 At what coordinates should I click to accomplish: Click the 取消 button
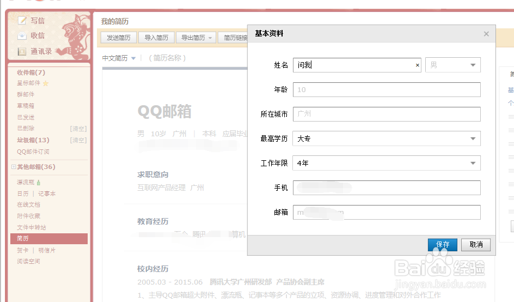(x=476, y=245)
